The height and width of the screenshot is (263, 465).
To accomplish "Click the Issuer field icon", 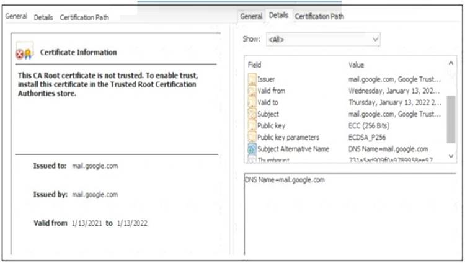I will [252, 79].
